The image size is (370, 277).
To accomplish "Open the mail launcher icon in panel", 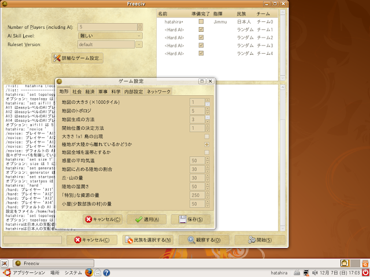I will click(98, 272).
